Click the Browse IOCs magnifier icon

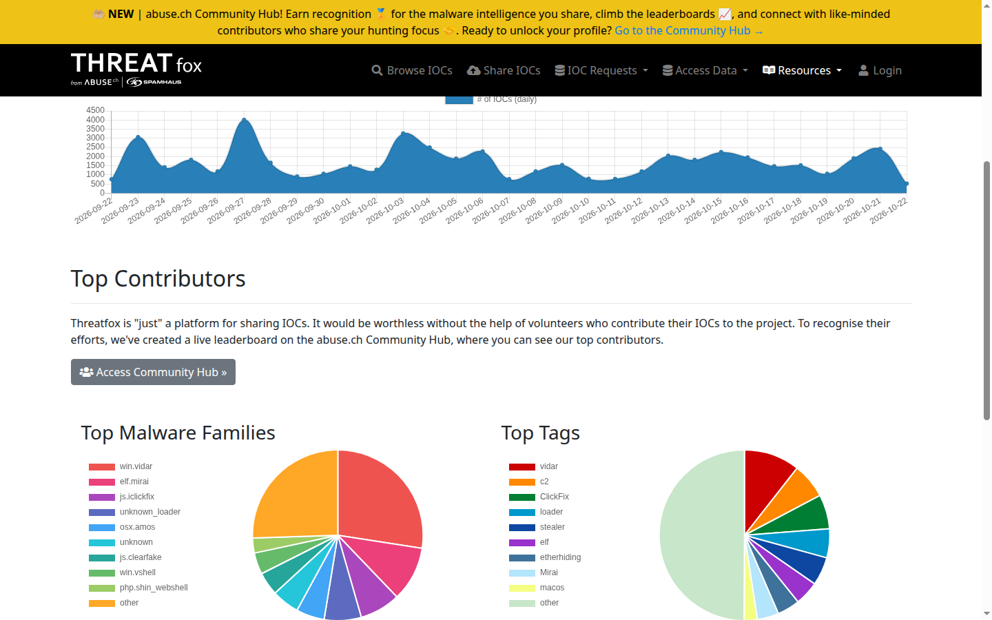(377, 70)
